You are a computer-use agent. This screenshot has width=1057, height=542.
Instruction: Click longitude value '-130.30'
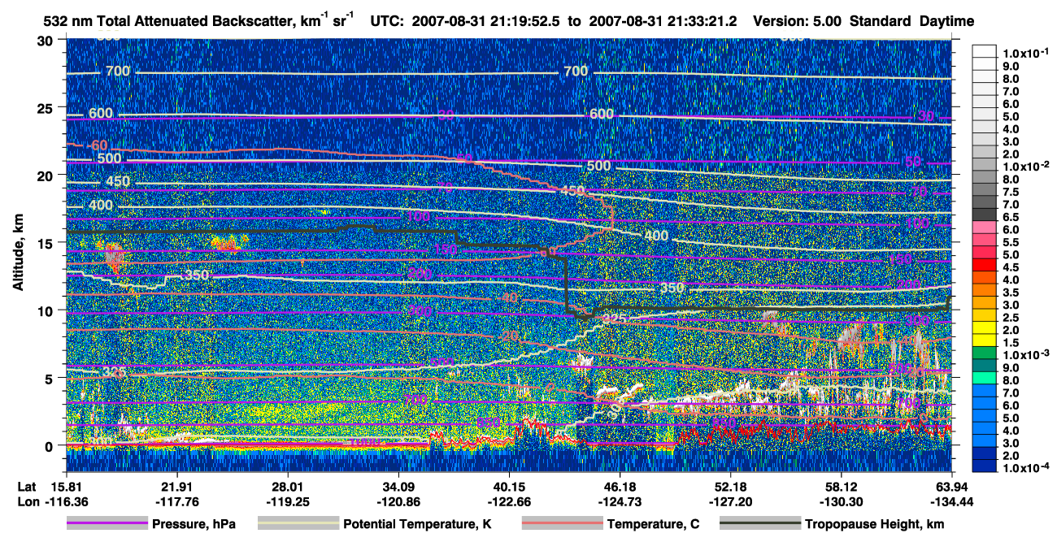(x=842, y=502)
